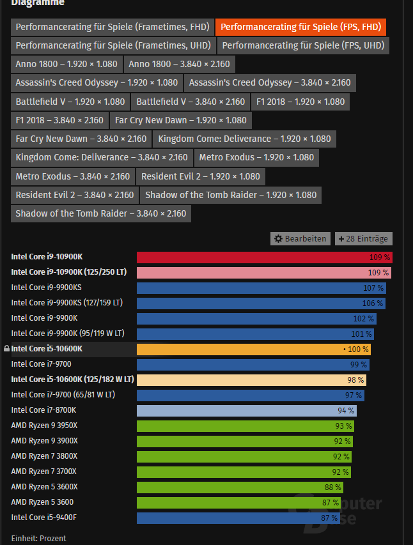
Task: Select Intel Core i9-9900K label
Action: click(x=44, y=318)
